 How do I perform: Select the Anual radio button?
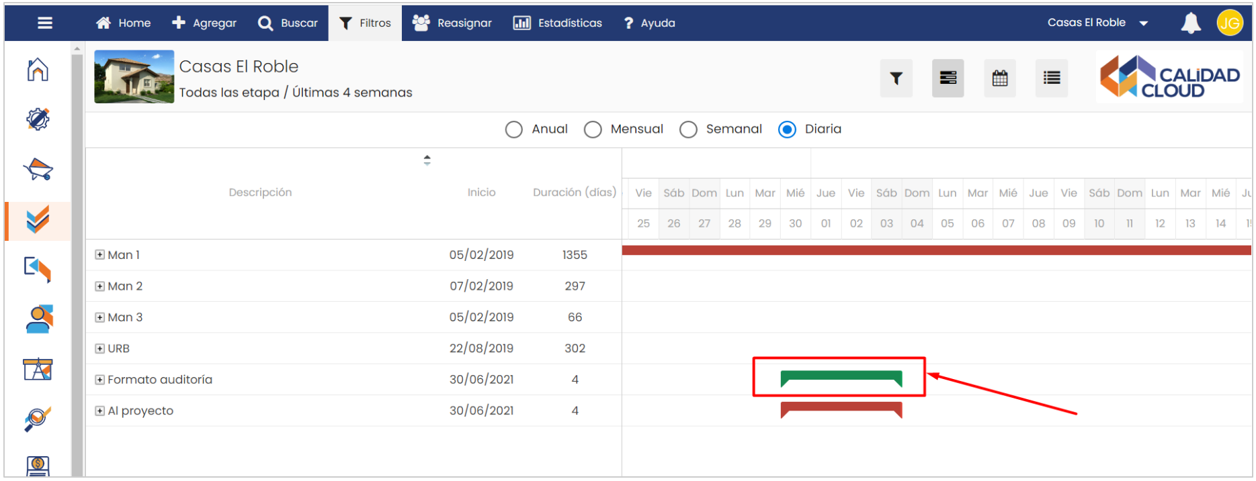[x=514, y=129]
